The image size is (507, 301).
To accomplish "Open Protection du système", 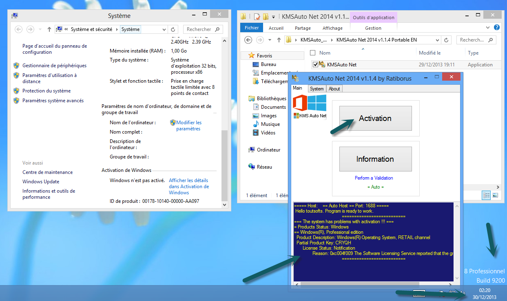I will [x=46, y=91].
